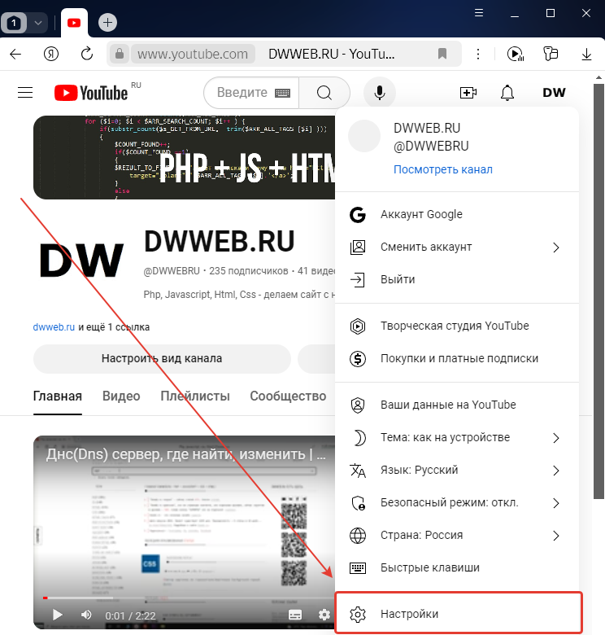This screenshot has height=635, width=605.
Task: Click the padlock site security icon
Action: (120, 54)
